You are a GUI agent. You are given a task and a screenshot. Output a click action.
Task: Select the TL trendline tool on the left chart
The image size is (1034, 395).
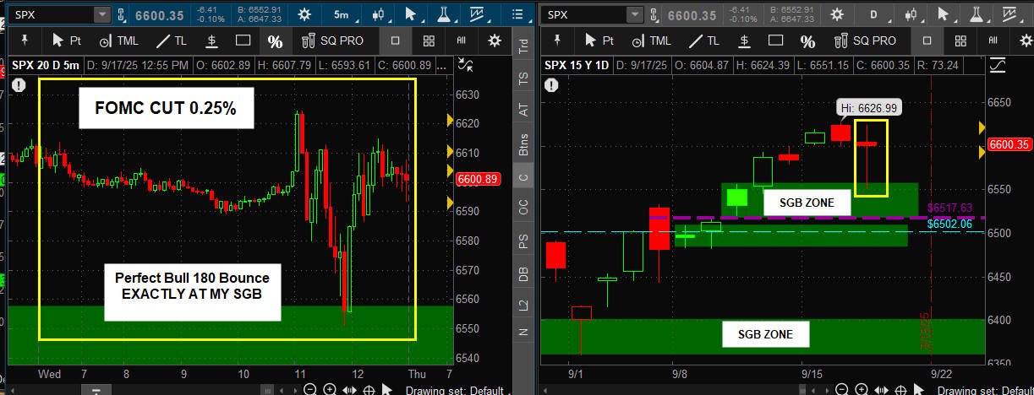coord(168,41)
